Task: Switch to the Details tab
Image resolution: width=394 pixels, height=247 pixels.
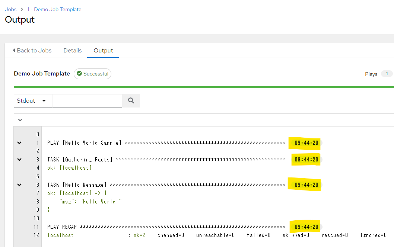Action: point(73,51)
